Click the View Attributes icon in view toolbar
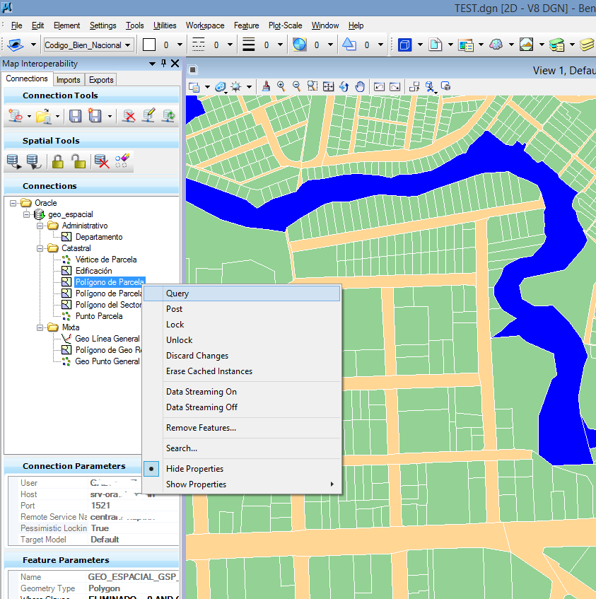The height and width of the screenshot is (599, 596). [x=194, y=87]
